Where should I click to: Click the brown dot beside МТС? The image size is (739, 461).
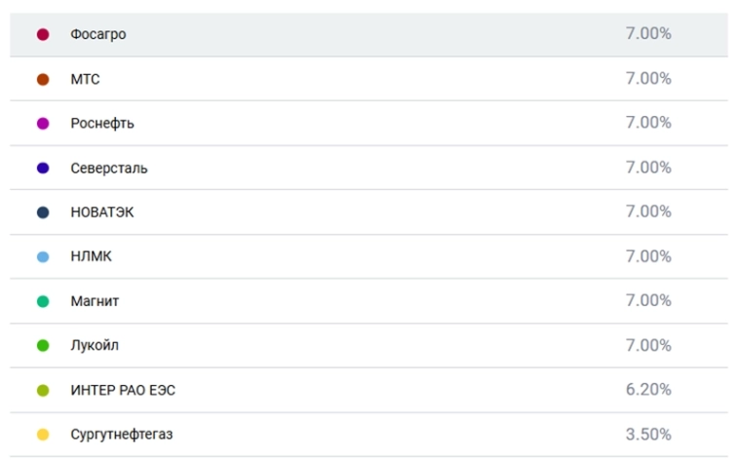pyautogui.click(x=43, y=80)
